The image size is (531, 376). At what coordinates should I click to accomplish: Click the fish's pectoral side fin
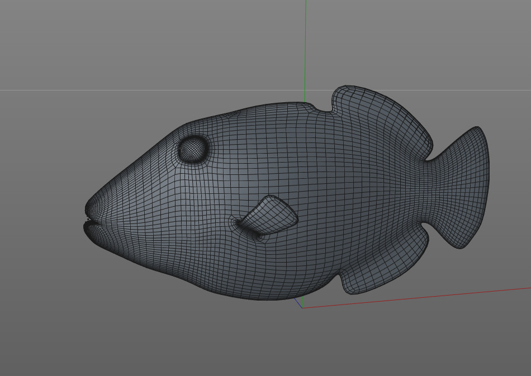coord(268,215)
